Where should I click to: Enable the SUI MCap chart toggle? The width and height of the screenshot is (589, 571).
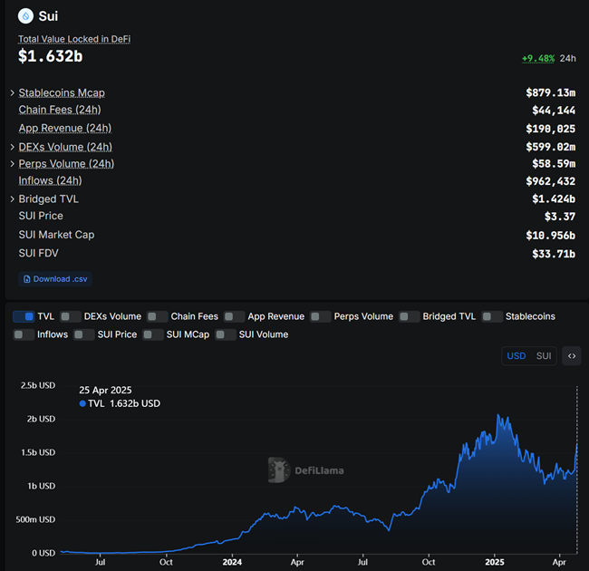(x=153, y=334)
